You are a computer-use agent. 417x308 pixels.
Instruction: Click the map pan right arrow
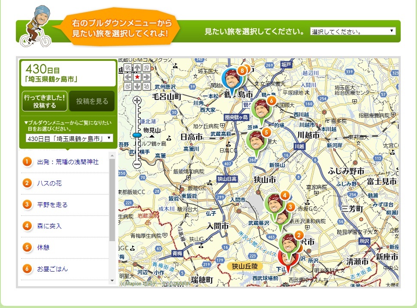point(147,77)
